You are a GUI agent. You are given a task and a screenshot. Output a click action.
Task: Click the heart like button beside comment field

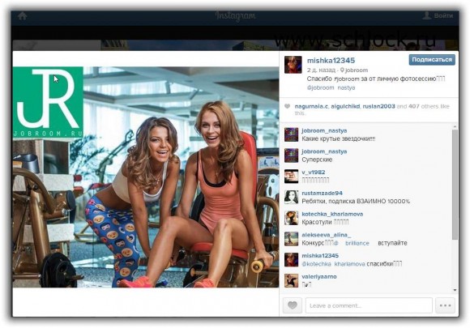pyautogui.click(x=293, y=305)
